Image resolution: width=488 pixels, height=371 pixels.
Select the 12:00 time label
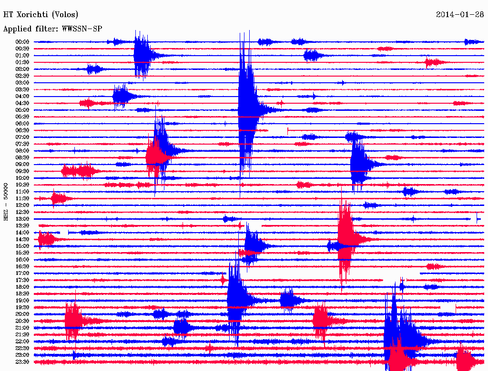[x=22, y=205]
